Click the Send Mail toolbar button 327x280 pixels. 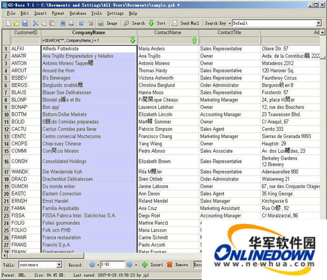click(x=185, y=23)
